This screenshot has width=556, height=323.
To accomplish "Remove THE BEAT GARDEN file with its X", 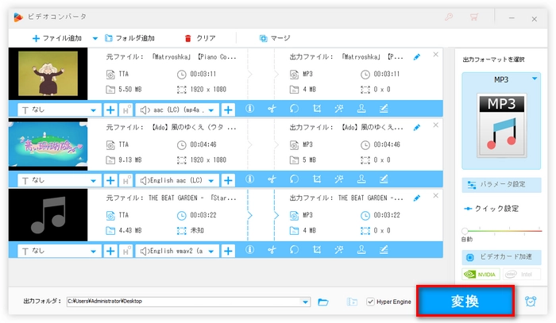I will (436, 195).
